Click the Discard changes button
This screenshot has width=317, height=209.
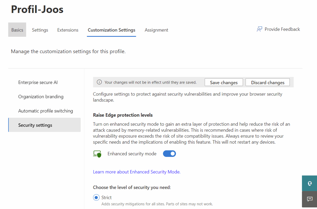click(x=268, y=83)
